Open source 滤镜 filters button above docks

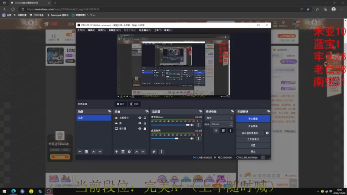(x=134, y=104)
